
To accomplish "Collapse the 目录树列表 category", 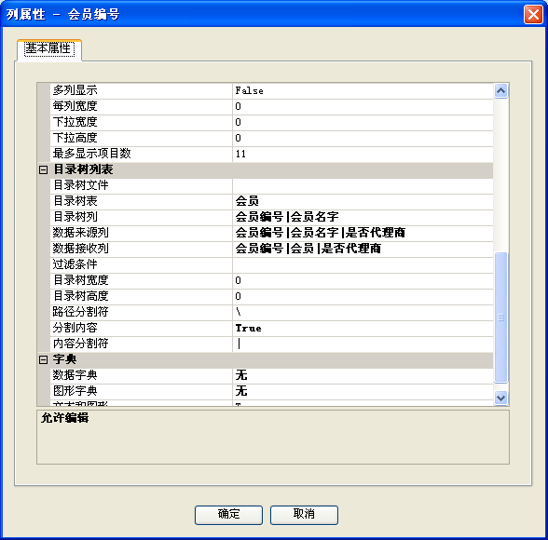I will 43,170.
